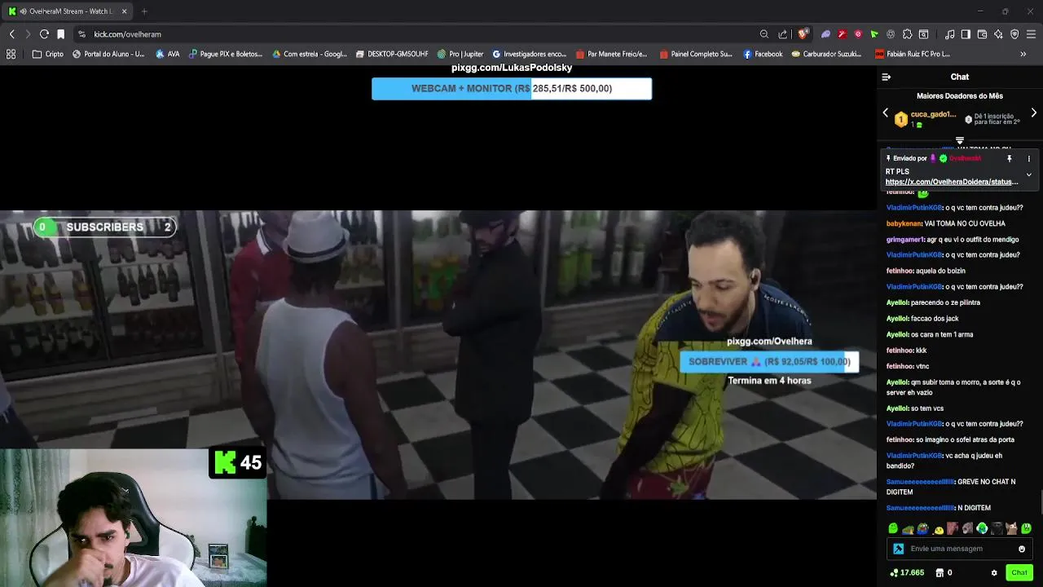The width and height of the screenshot is (1043, 587).
Task: Unpin the pinned message via the pin icon
Action: point(1009,158)
